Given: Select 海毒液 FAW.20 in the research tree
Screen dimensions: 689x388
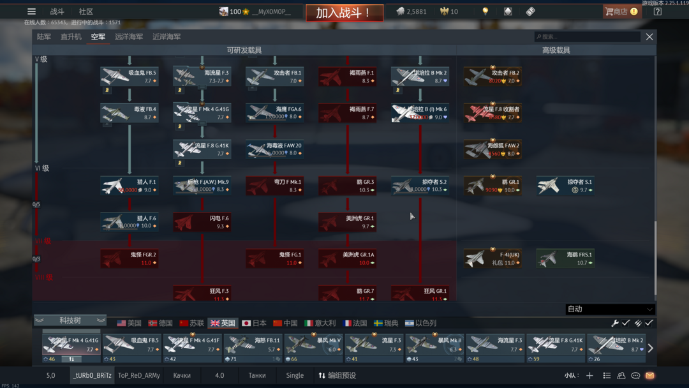Looking at the screenshot, I should [x=274, y=149].
